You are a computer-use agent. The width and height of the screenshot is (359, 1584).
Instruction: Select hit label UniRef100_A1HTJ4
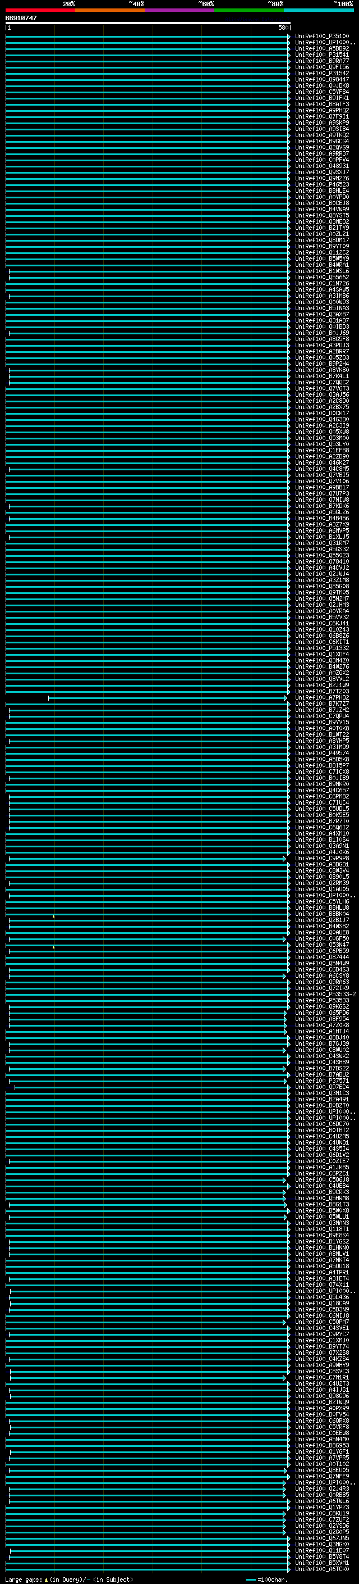coord(321,1032)
